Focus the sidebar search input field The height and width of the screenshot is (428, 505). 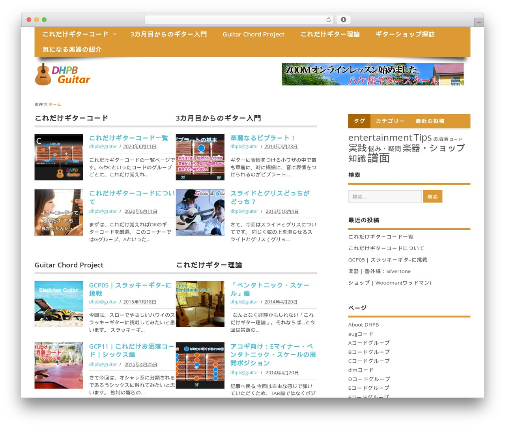tap(385, 197)
